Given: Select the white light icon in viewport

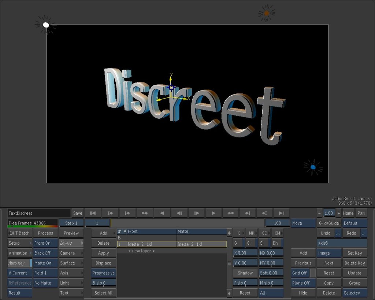Looking at the screenshot, I should point(46,25).
